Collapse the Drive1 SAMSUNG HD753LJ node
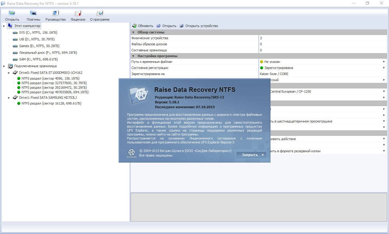Screen dimensions: 389x234 [x=9, y=98]
